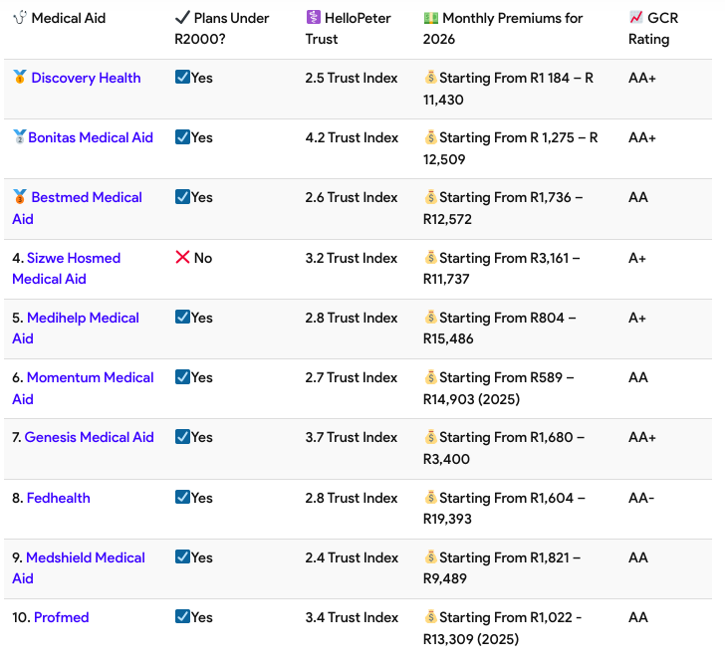Click the blue checkbox in Fedhealth row
The image size is (725, 665).
click(182, 498)
